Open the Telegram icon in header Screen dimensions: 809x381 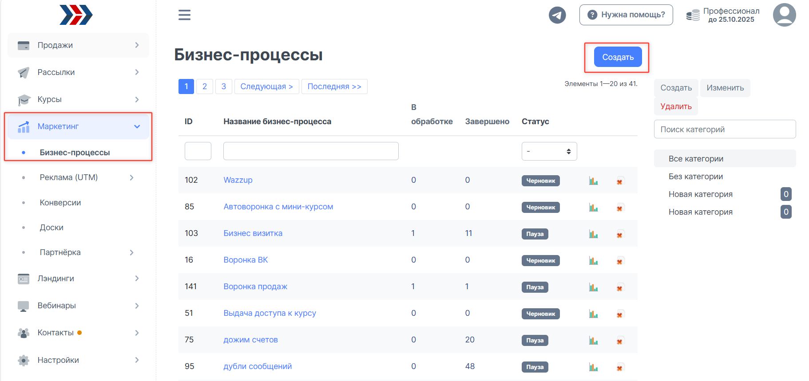pos(557,15)
